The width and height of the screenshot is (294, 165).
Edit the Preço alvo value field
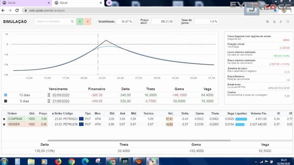click(163, 22)
